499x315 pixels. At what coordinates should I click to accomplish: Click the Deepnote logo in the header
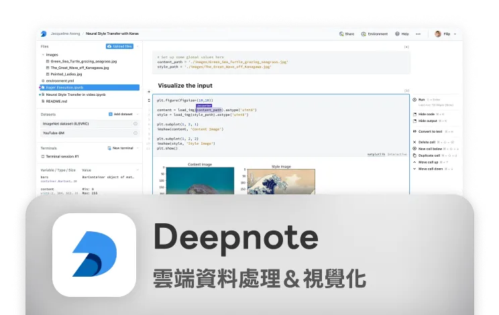tap(44, 34)
